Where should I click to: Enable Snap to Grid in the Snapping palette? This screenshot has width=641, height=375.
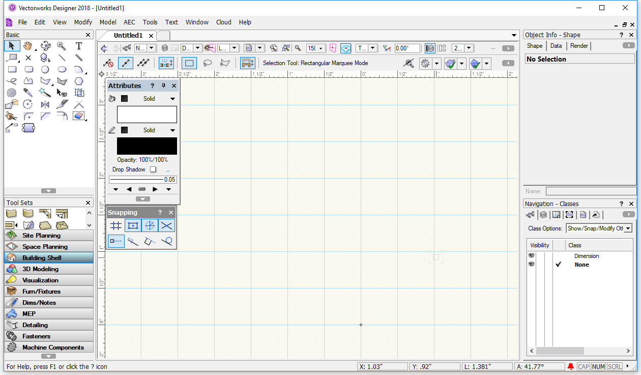click(115, 225)
